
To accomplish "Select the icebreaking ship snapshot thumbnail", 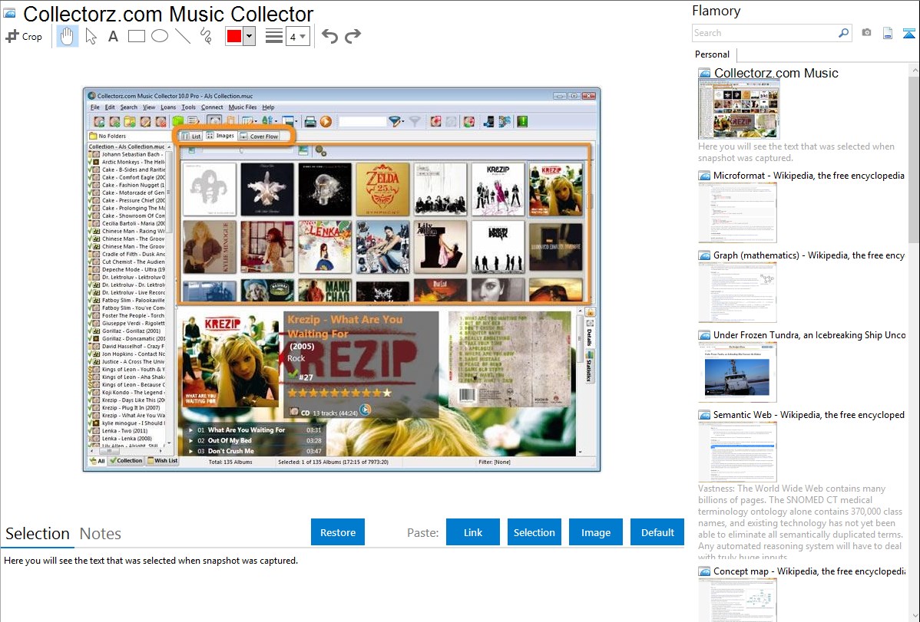I will click(737, 372).
